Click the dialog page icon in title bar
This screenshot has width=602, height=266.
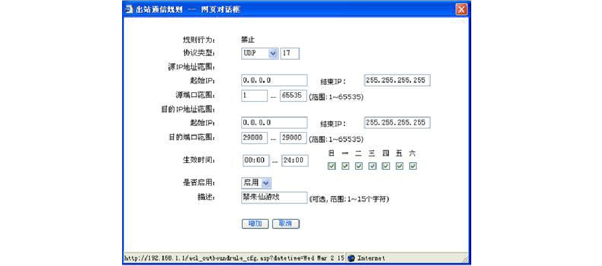point(129,9)
